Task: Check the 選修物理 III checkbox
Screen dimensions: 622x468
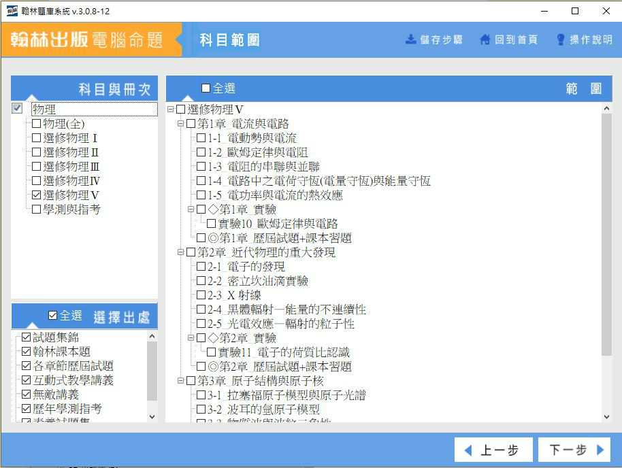Action: 36,166
